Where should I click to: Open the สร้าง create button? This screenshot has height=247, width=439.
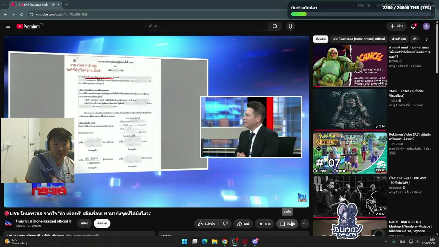click(x=396, y=26)
